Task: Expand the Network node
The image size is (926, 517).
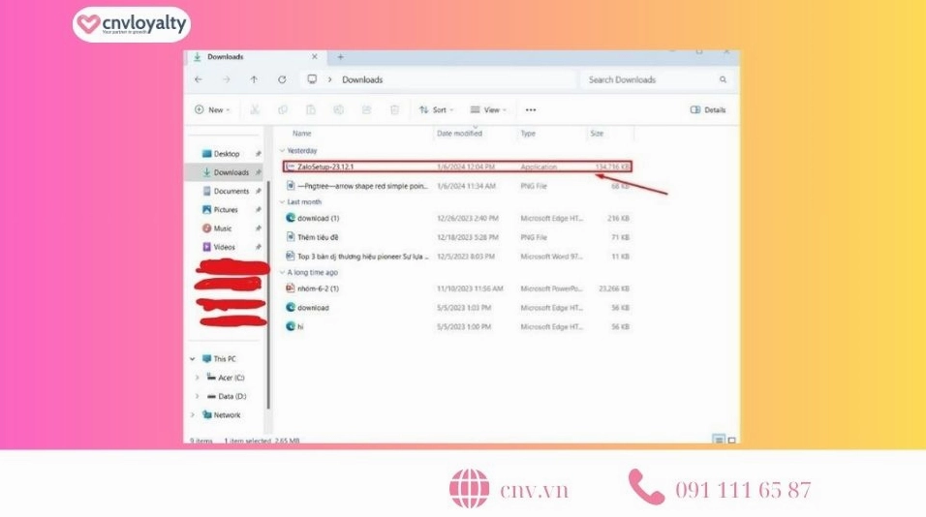Action: 193,415
